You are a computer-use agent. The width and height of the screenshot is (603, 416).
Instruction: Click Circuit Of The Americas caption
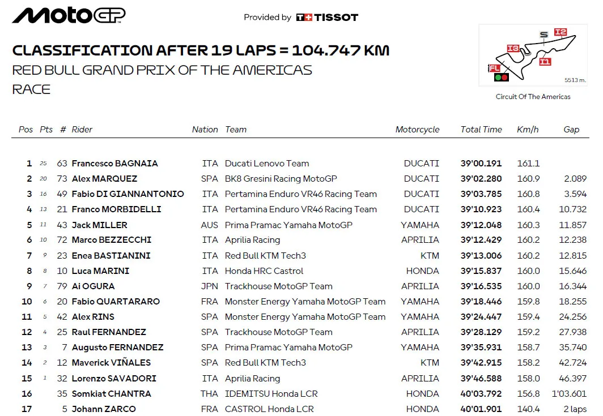(533, 97)
